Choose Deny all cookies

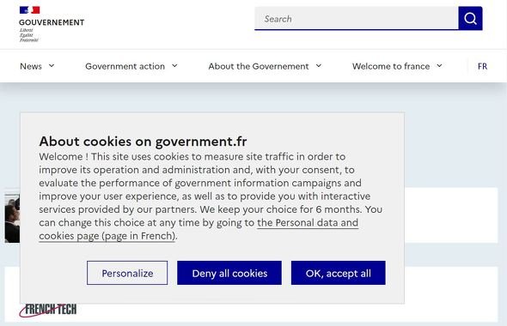[x=229, y=273]
